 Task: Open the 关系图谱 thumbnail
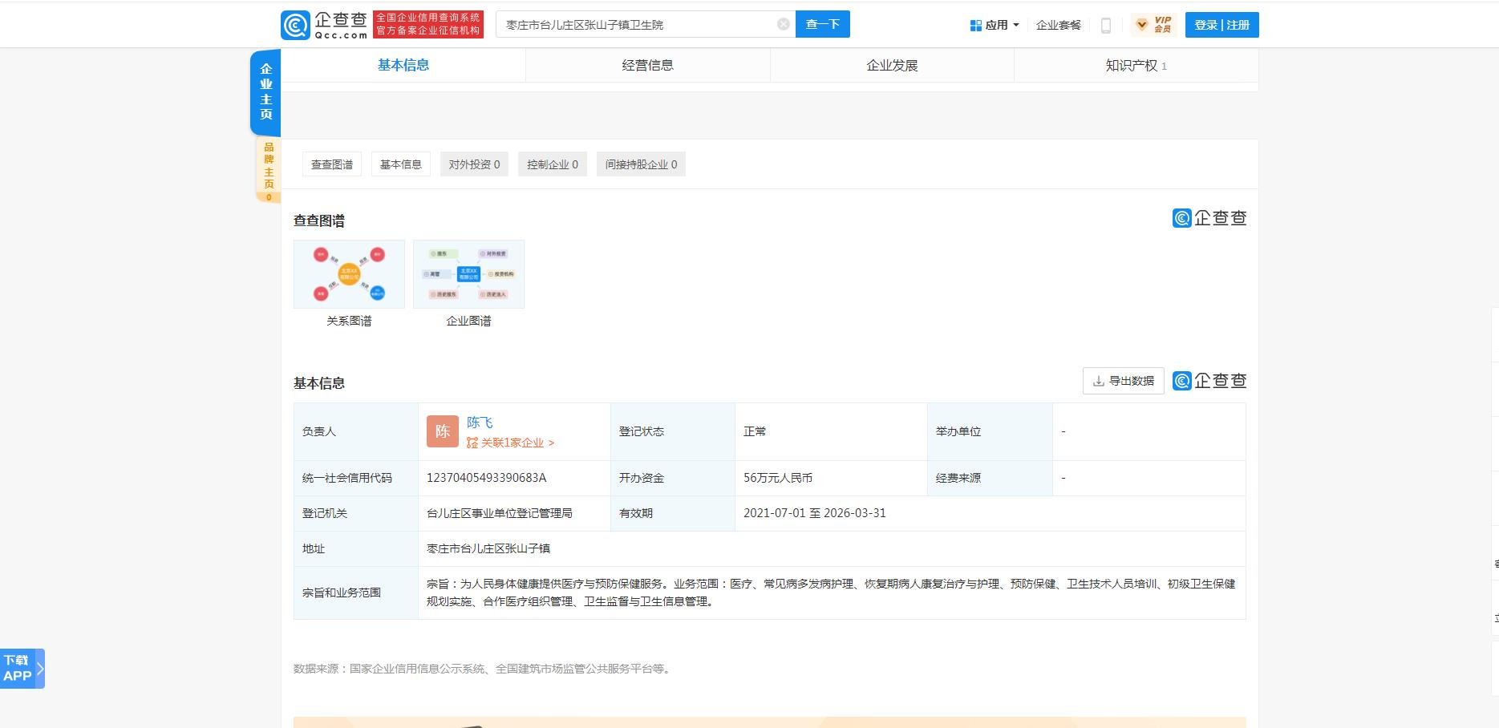click(x=349, y=274)
